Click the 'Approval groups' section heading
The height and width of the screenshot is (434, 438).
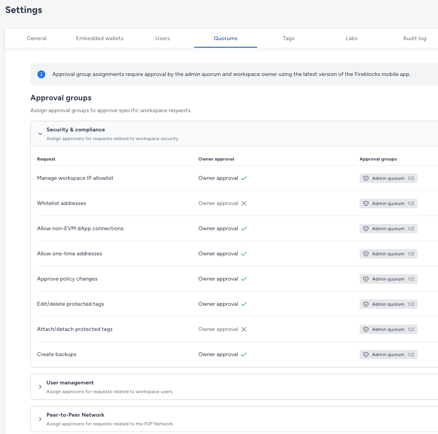pyautogui.click(x=61, y=98)
